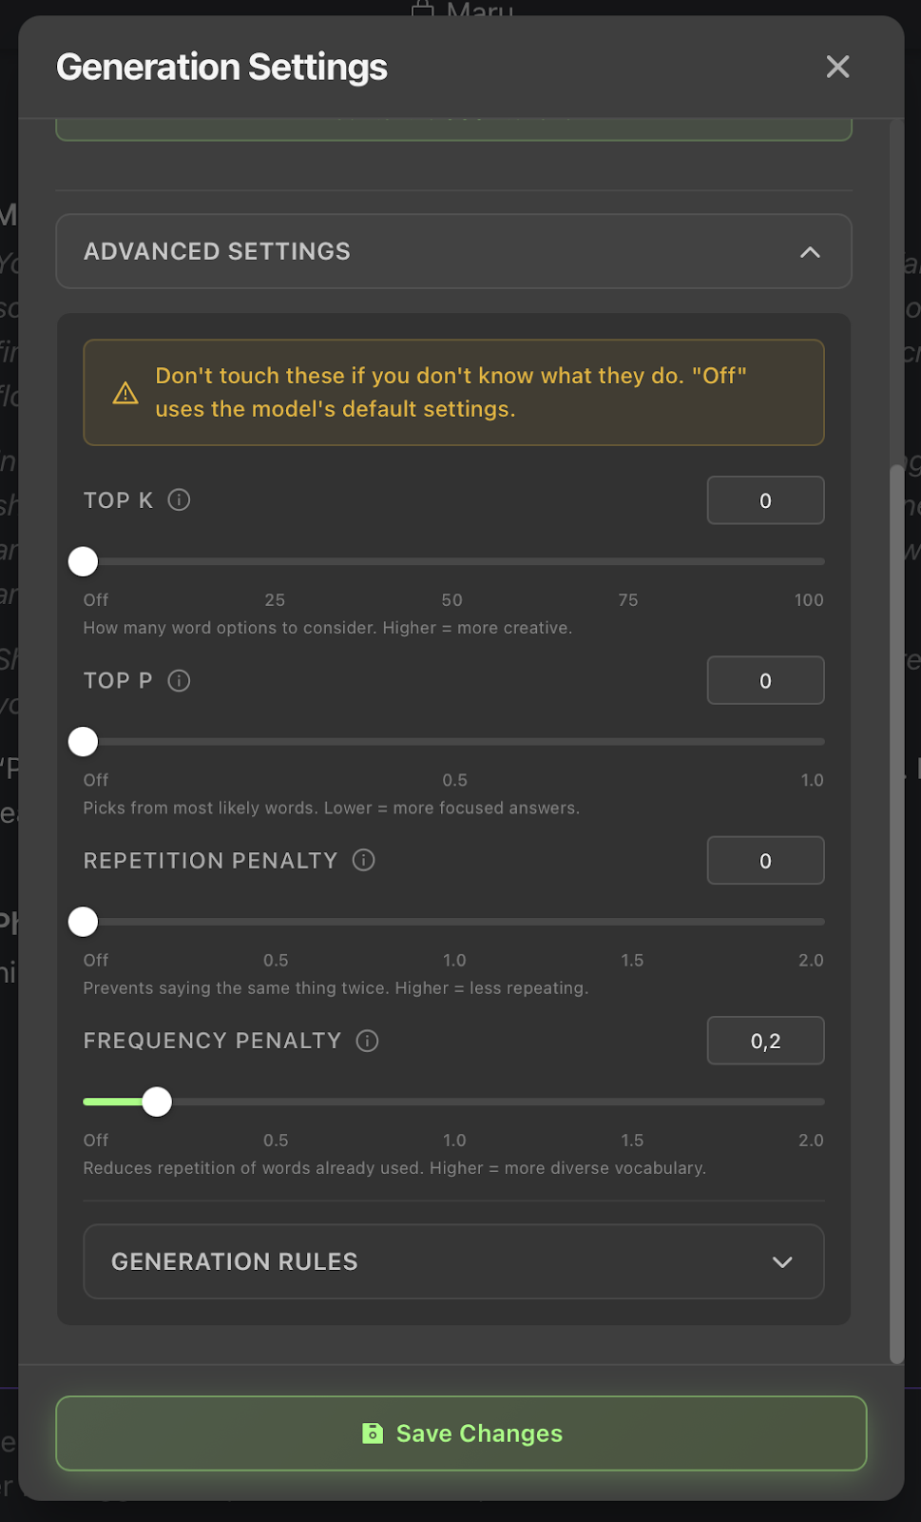921x1522 pixels.
Task: Click the save disk icon
Action: pos(373,1434)
